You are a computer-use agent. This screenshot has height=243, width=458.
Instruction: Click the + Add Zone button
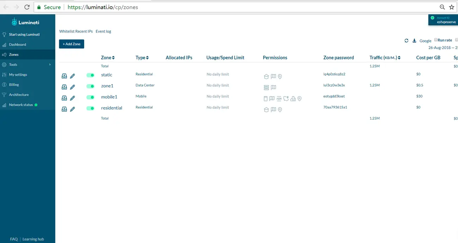pyautogui.click(x=72, y=44)
